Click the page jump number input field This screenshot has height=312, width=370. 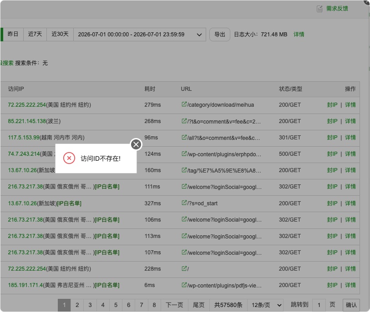click(319, 305)
